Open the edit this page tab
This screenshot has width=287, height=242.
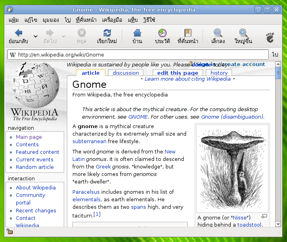(x=178, y=73)
